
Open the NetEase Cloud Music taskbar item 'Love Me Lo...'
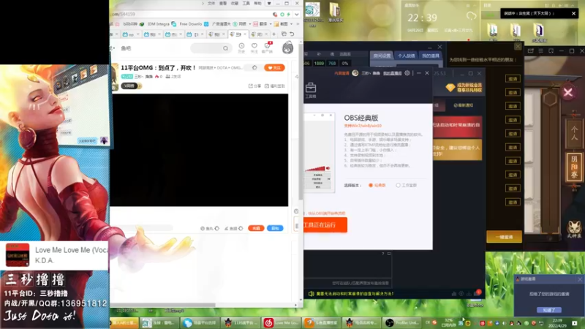(281, 322)
